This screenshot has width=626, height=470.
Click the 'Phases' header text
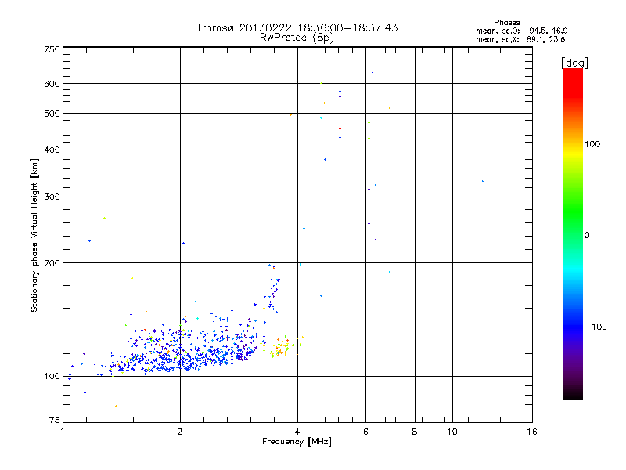506,23
